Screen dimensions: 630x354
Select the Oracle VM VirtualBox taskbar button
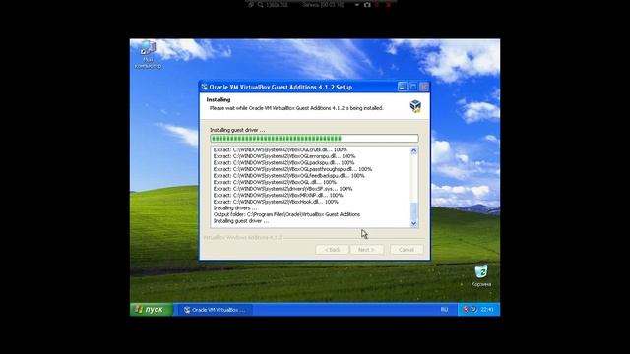215,310
